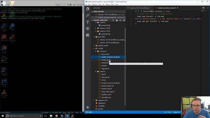This screenshot has height=118, width=210.
Task: Open the Search view in VS Code
Action: pyautogui.click(x=88, y=15)
